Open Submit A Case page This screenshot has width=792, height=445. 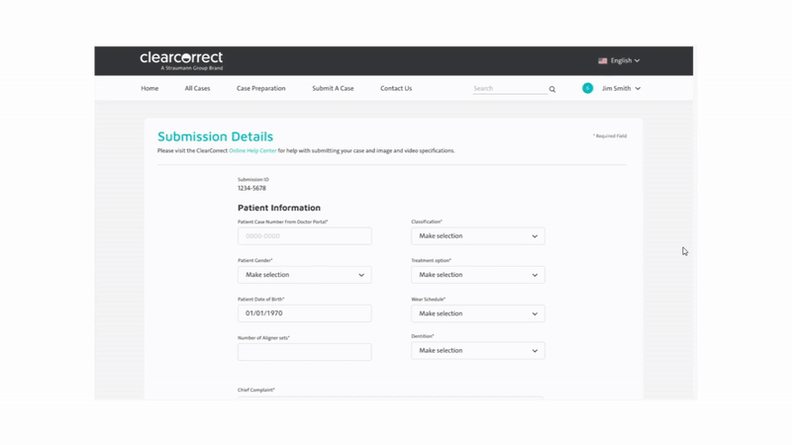point(333,88)
